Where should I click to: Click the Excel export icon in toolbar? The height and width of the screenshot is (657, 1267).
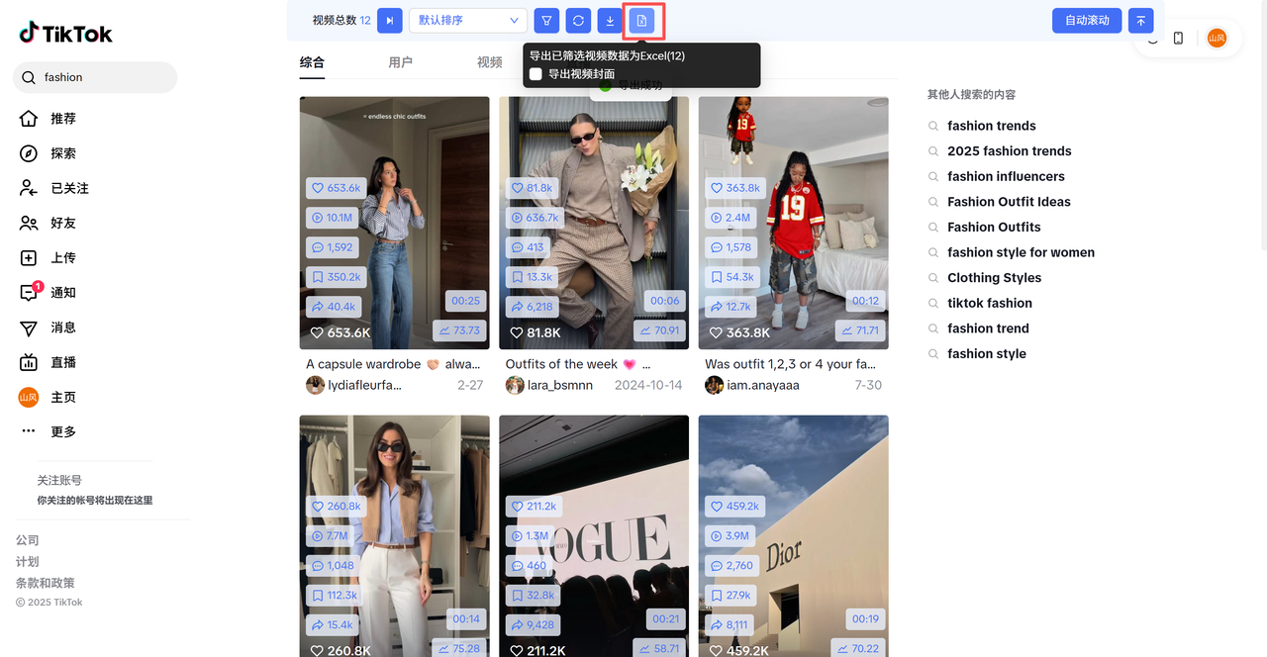641,21
